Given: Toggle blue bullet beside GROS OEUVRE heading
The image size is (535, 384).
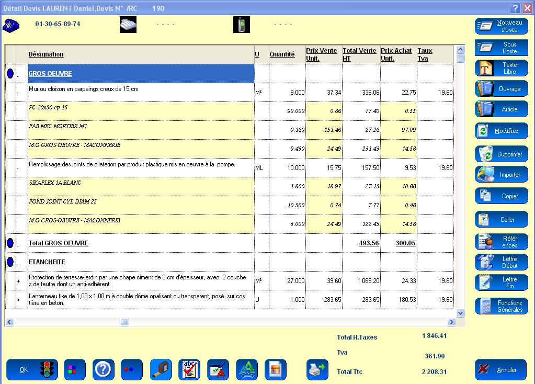Looking at the screenshot, I should (10, 74).
